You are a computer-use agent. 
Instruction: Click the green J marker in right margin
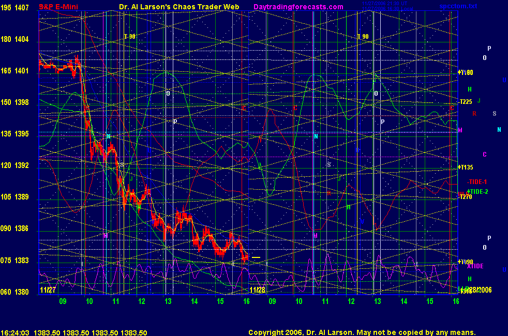[479, 100]
